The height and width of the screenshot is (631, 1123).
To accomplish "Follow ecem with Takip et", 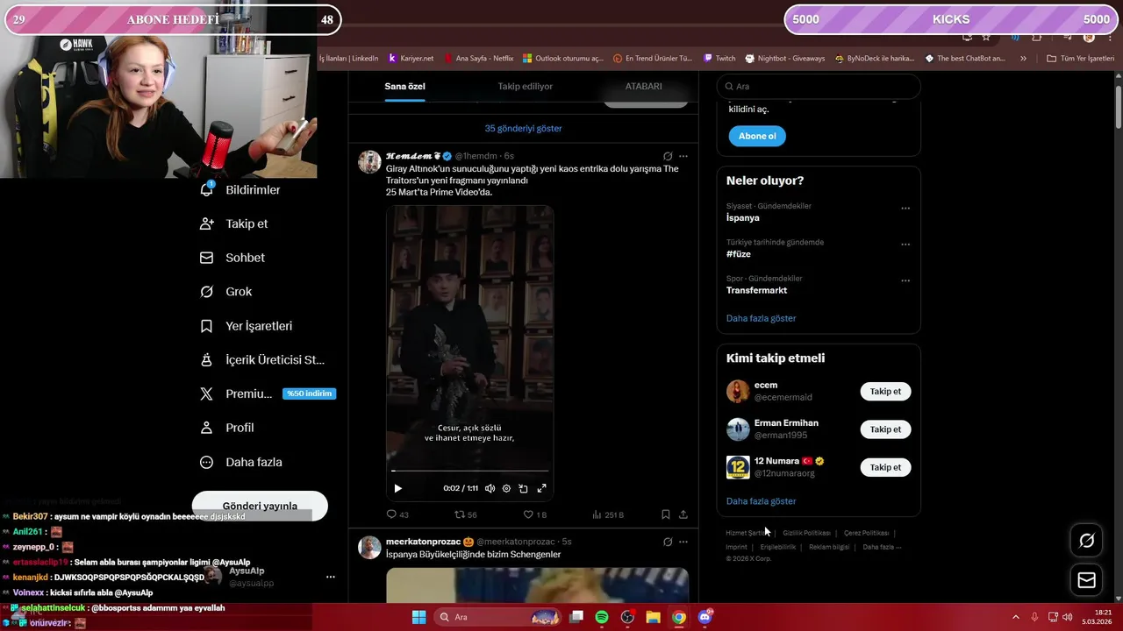I will point(885,392).
